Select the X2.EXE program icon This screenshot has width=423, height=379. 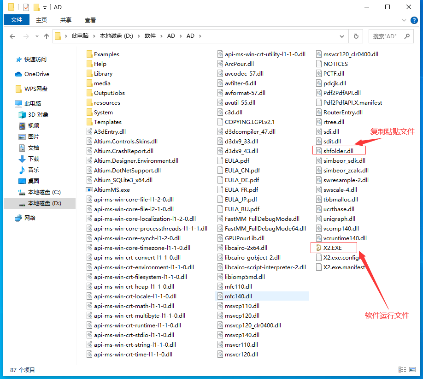319,248
